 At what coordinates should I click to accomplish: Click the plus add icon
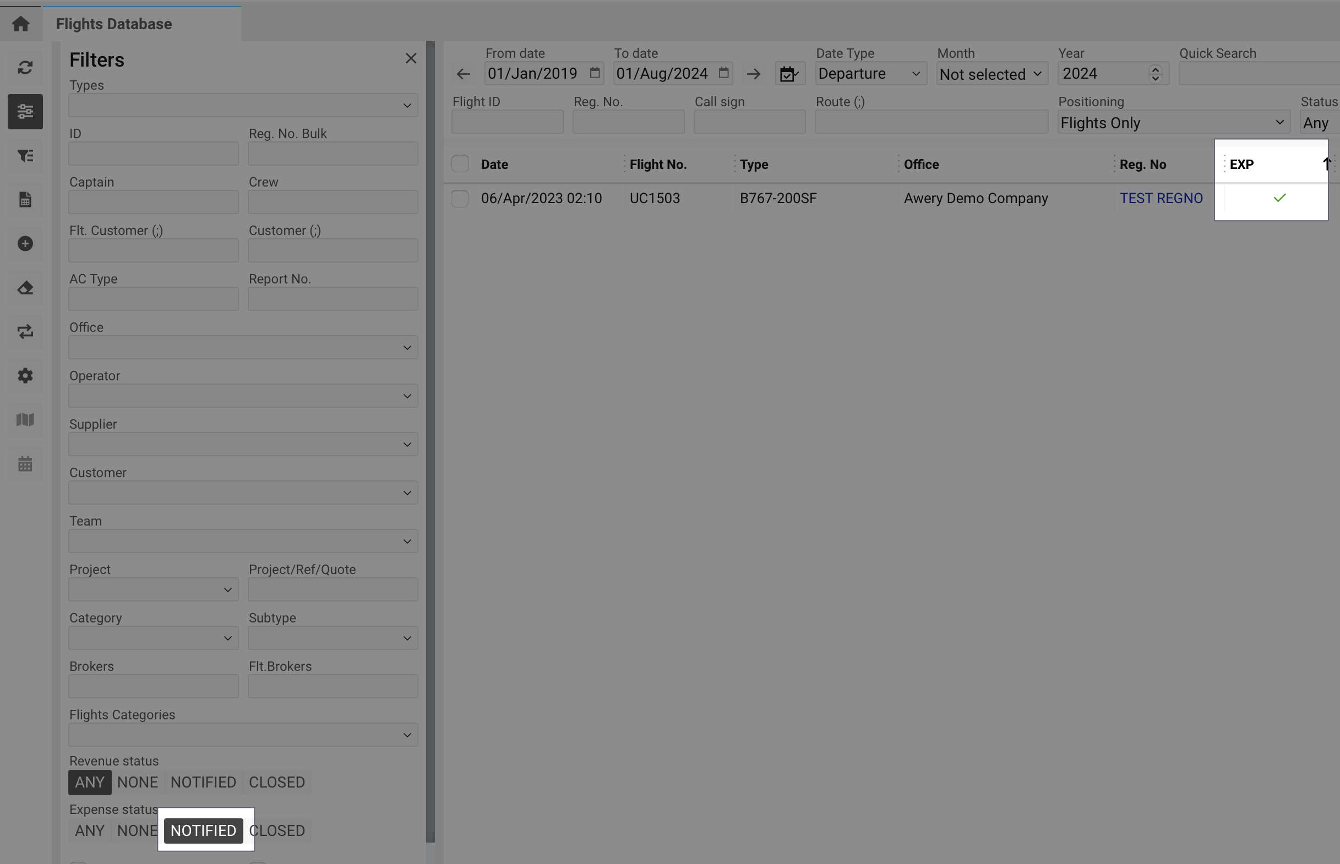tap(25, 243)
